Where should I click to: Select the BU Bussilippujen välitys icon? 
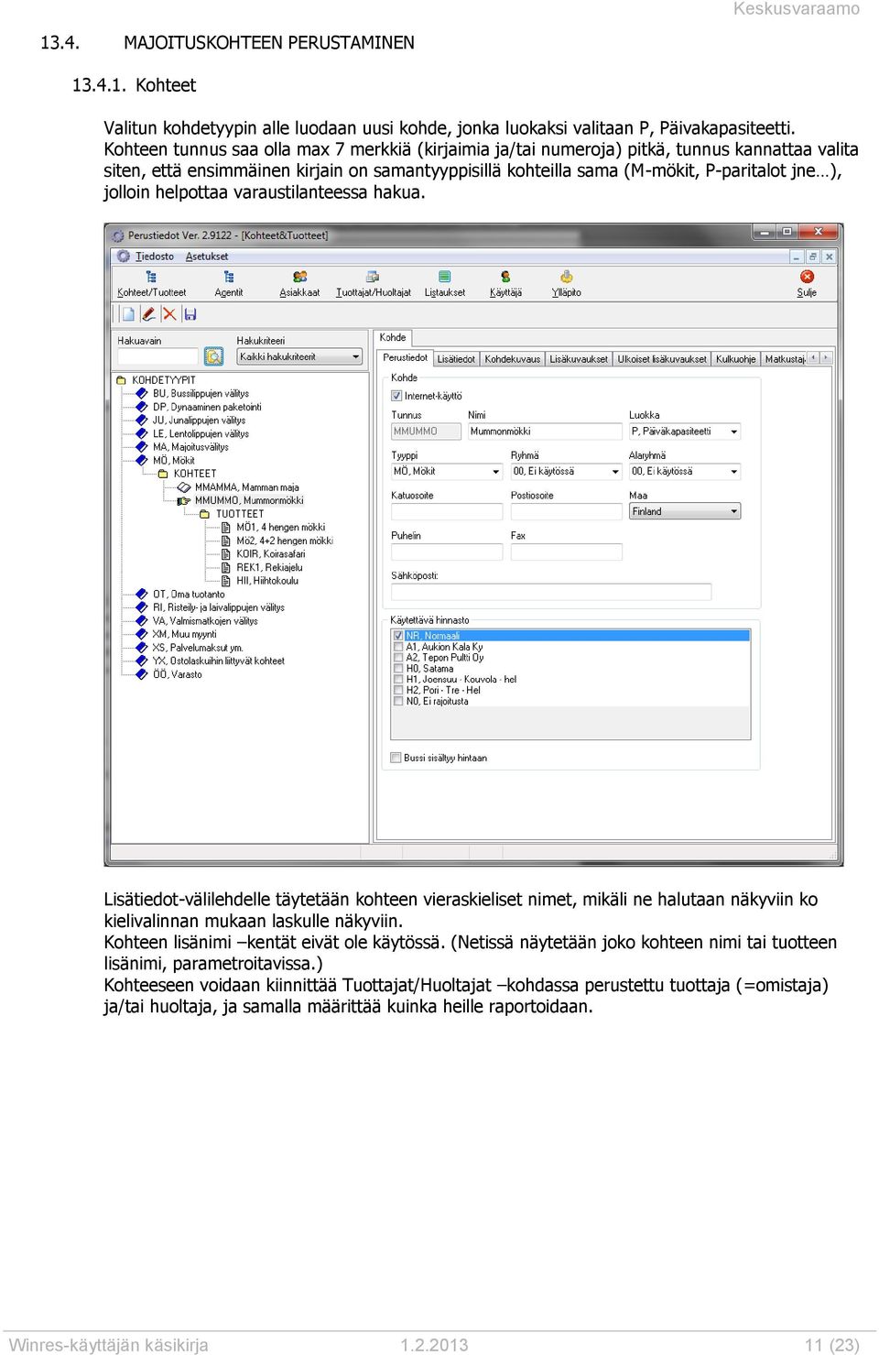(142, 394)
